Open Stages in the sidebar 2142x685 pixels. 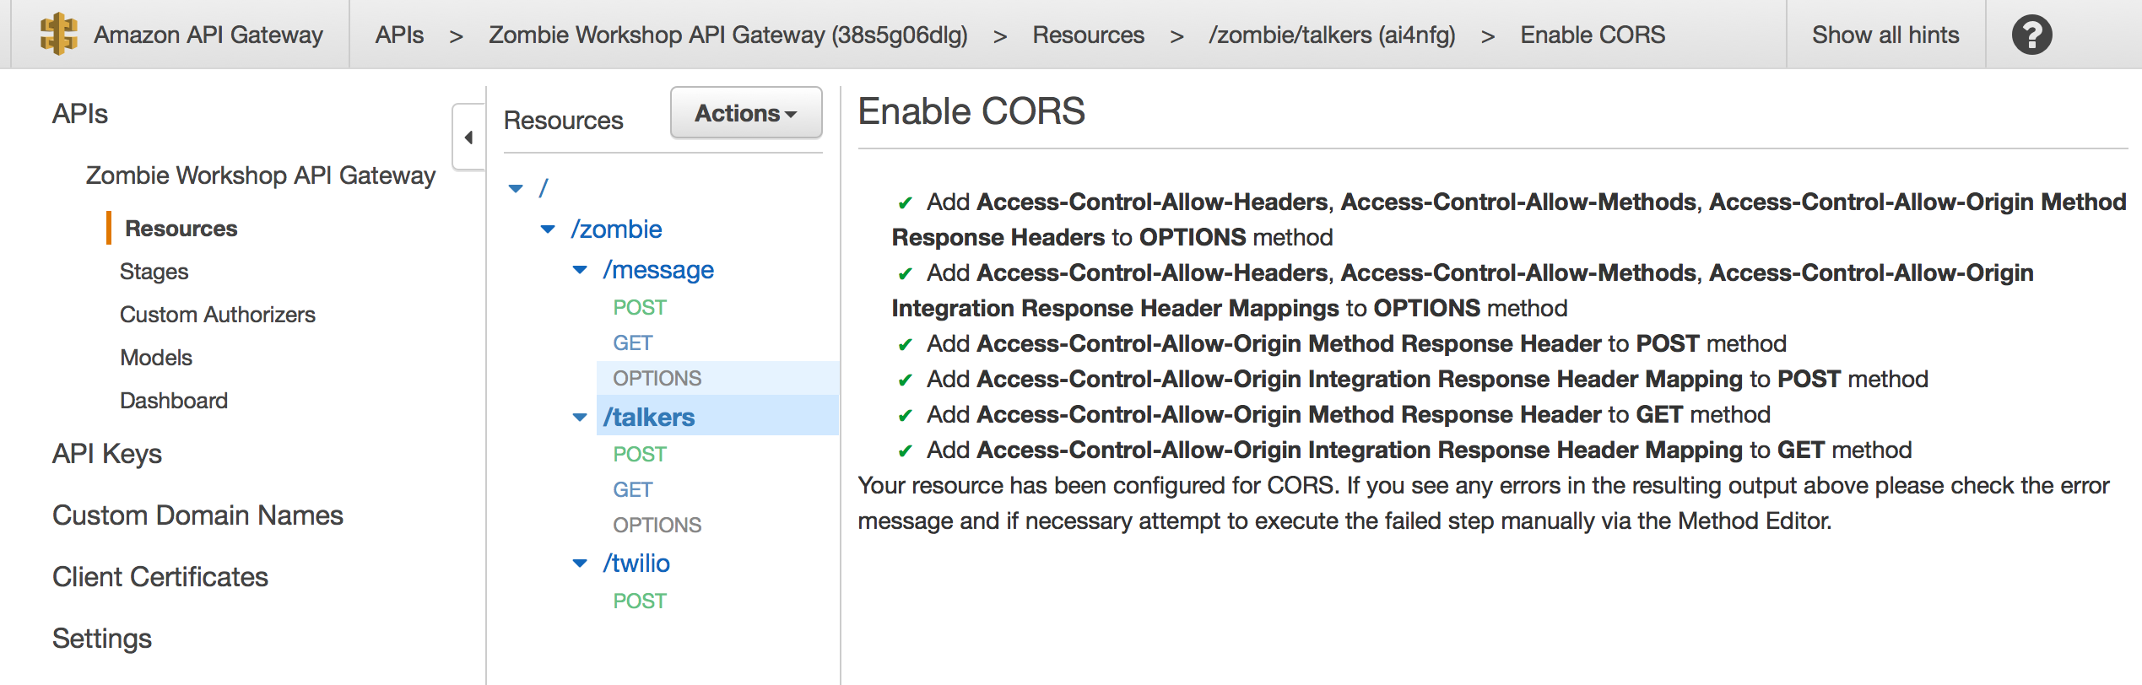pyautogui.click(x=154, y=272)
